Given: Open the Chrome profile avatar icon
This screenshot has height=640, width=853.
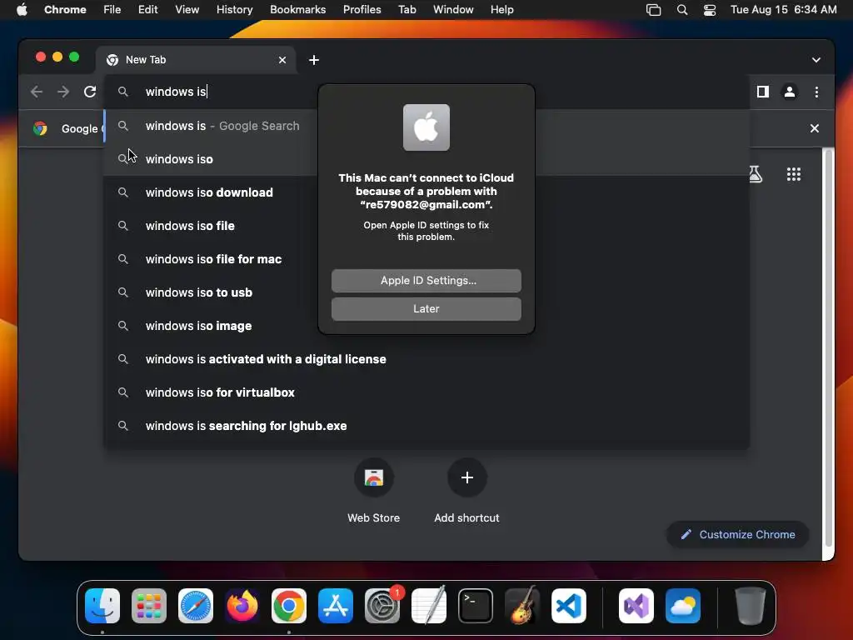Looking at the screenshot, I should [x=790, y=92].
